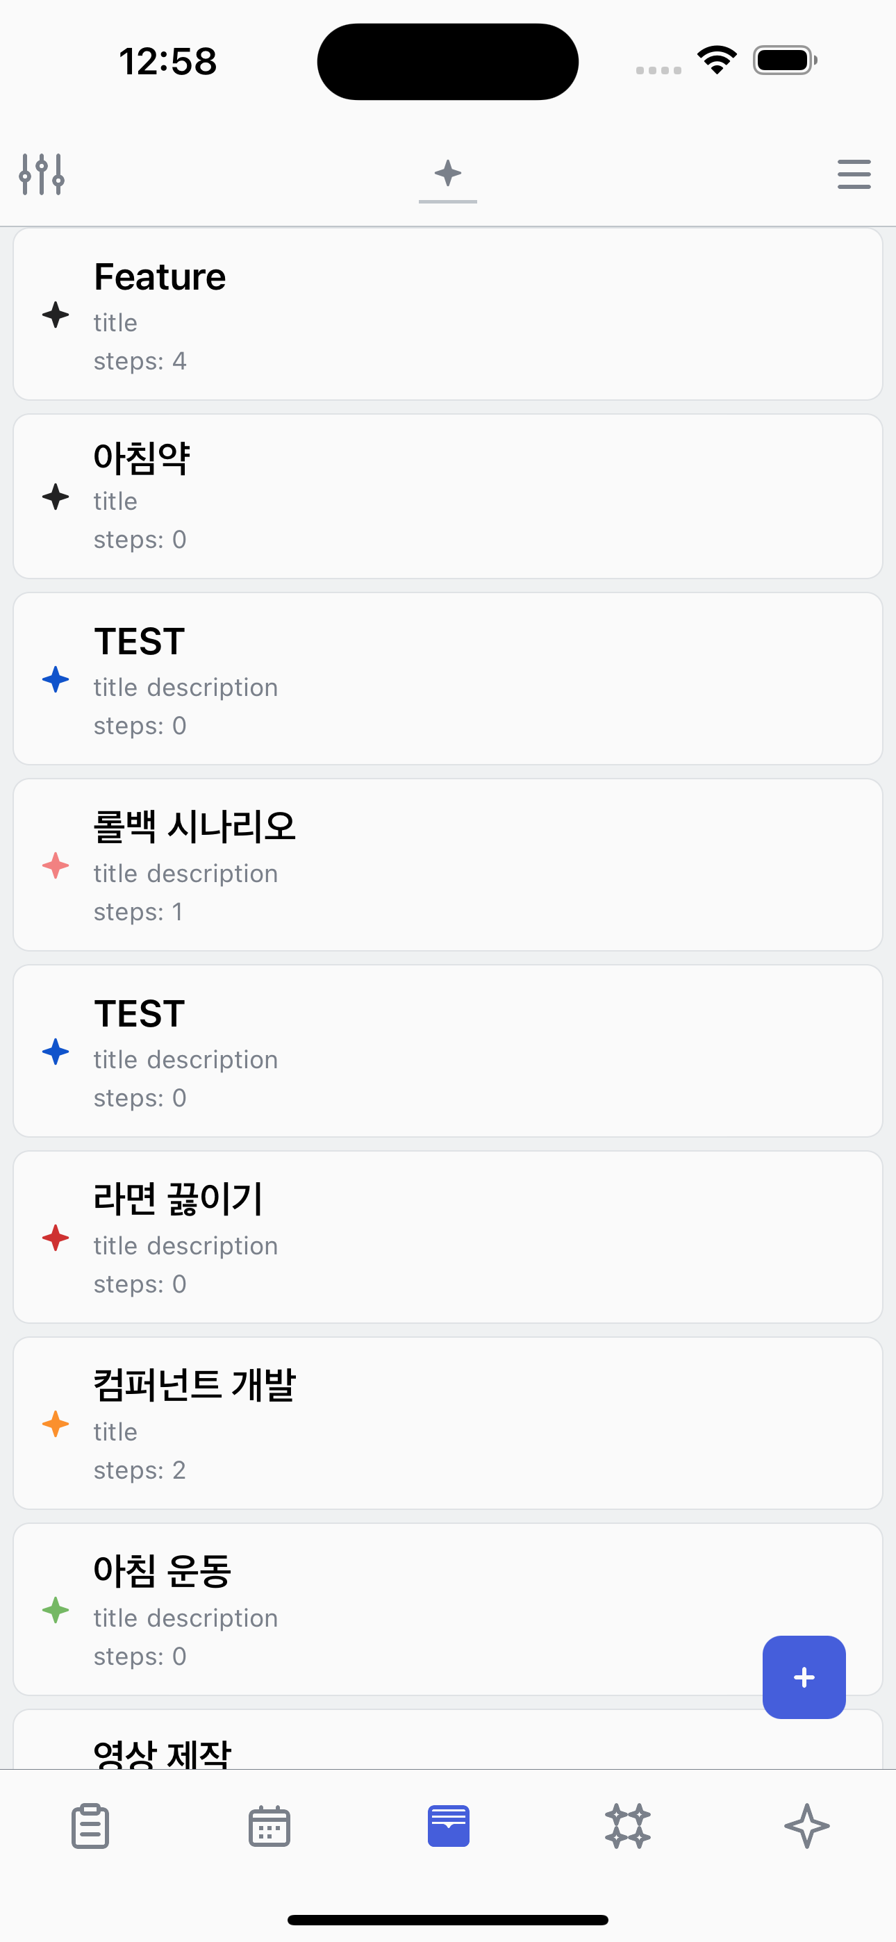Click the pink star beside 롤백 시나리오
Viewport: 896px width, 1942px height.
tap(56, 865)
